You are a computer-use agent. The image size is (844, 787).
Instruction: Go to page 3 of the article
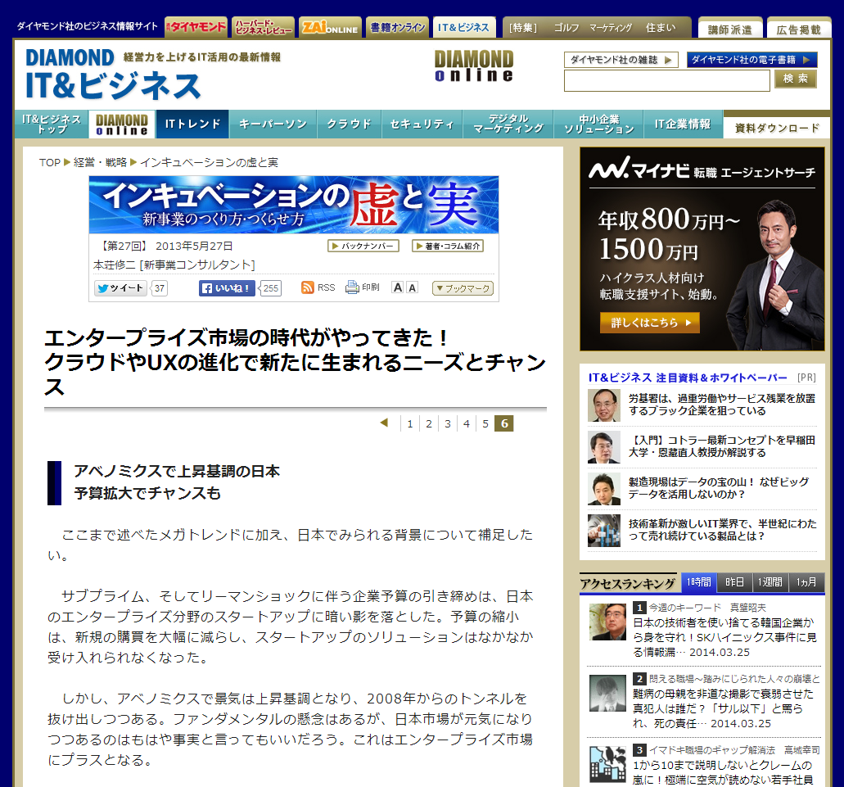tap(448, 423)
